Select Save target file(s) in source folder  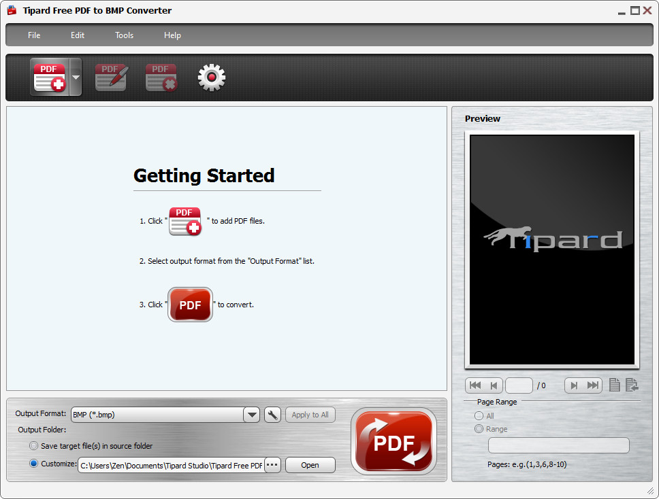33,445
